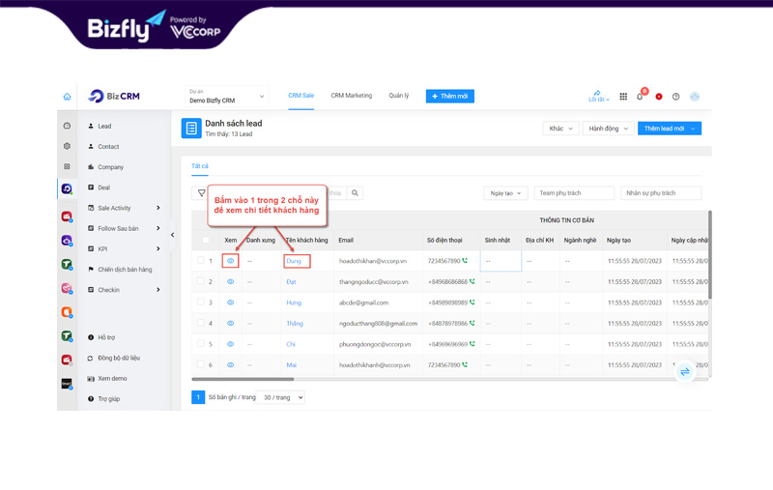The width and height of the screenshot is (773, 490).
Task: View lead details via eye icon row 2
Action: click(x=230, y=282)
